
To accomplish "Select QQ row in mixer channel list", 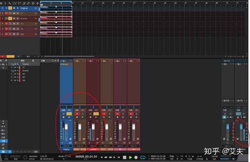I will coord(24,80).
